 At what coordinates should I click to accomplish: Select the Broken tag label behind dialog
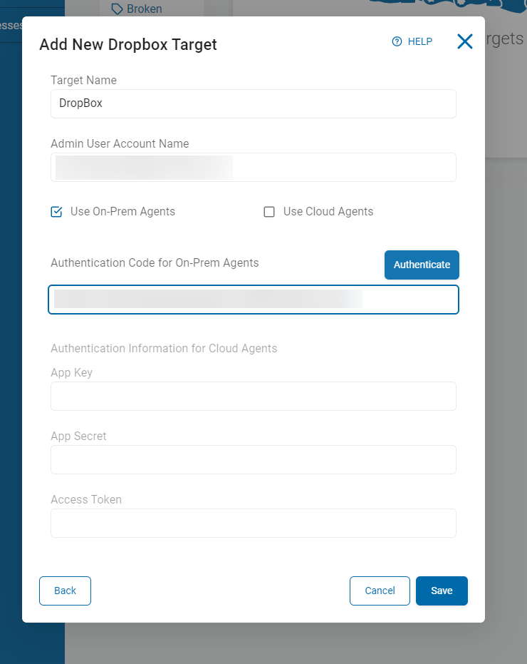click(x=144, y=9)
